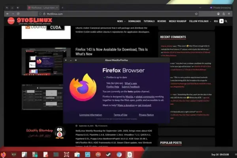
Task: Open Terms of Use
Action: point(120,115)
